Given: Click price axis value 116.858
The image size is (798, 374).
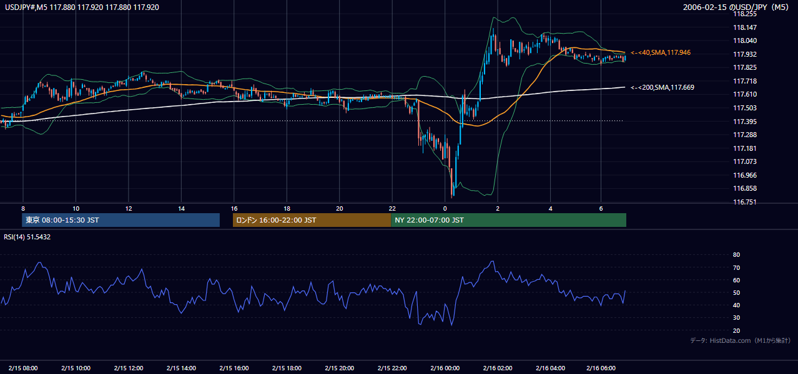Looking at the screenshot, I should pyautogui.click(x=744, y=188).
